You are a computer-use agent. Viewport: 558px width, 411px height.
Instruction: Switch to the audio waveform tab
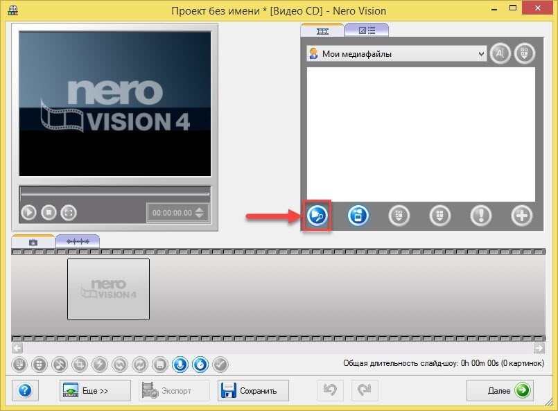click(78, 242)
